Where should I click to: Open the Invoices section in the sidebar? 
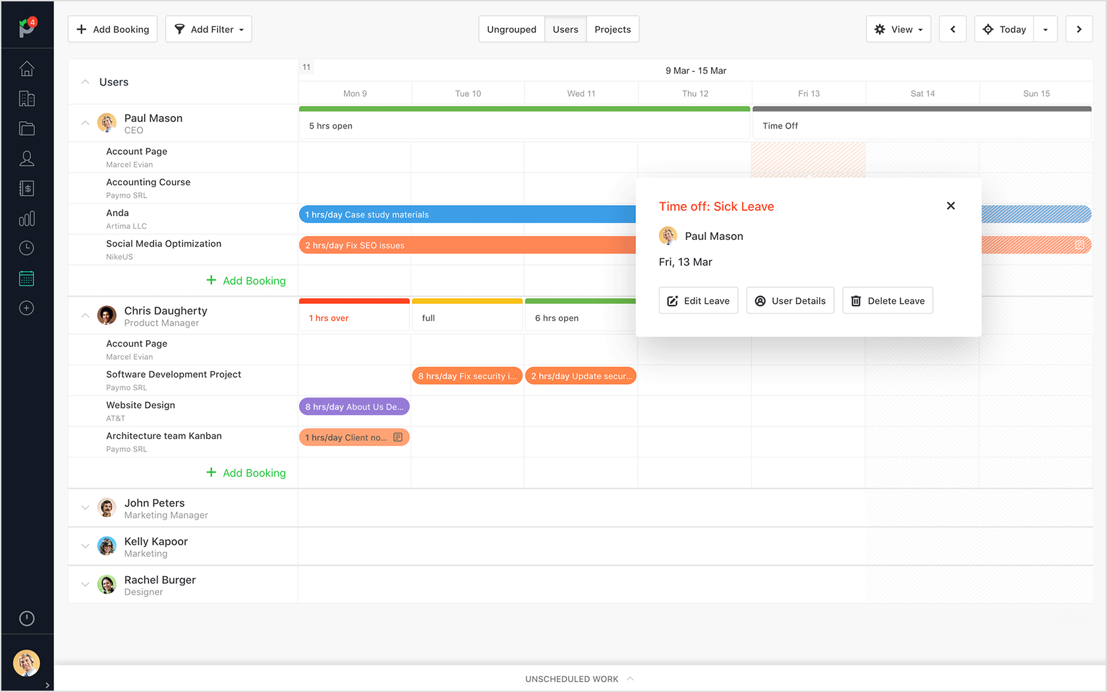pos(26,188)
